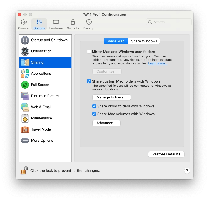Click the gold lock to prevent changes
Viewport: 209px width, 200px height.
coord(24,170)
